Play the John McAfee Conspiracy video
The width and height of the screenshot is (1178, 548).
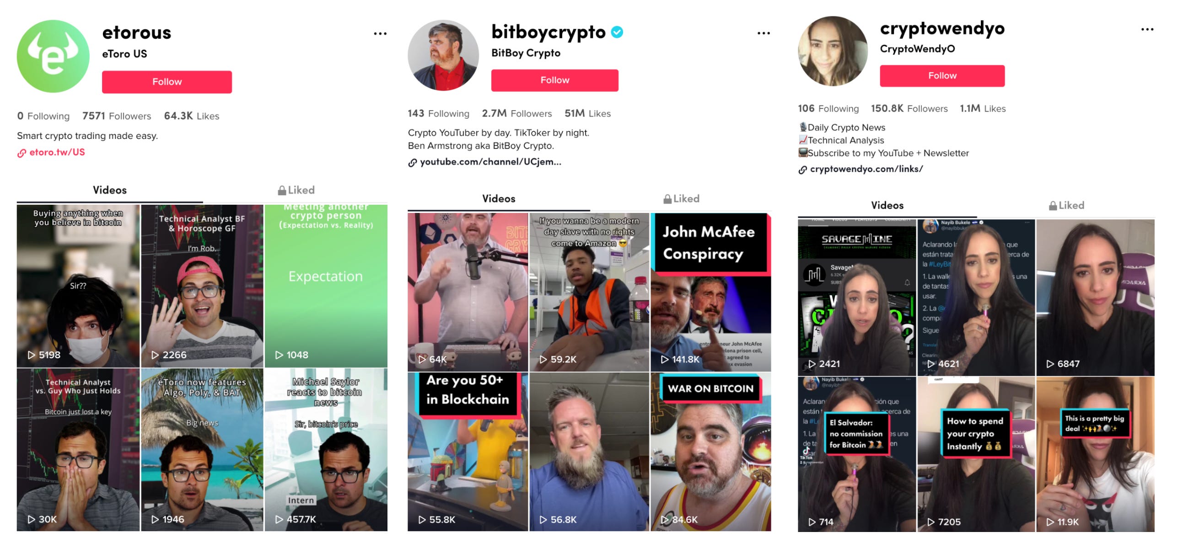coord(711,292)
